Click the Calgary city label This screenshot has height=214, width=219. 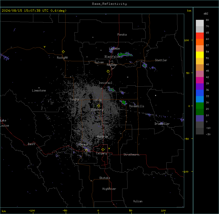point(101,153)
